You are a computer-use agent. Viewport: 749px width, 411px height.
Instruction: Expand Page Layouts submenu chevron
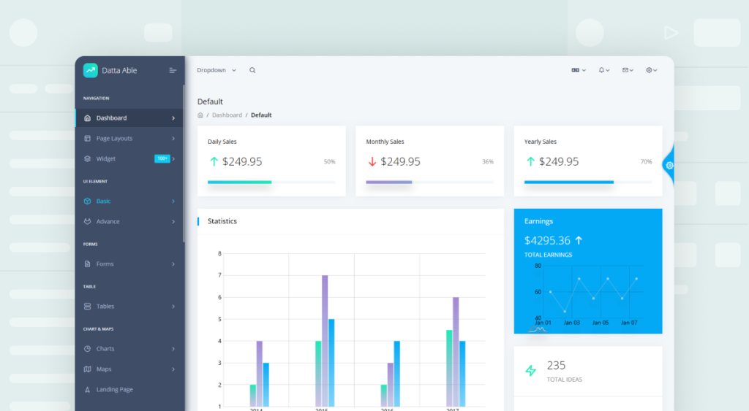[x=173, y=138]
